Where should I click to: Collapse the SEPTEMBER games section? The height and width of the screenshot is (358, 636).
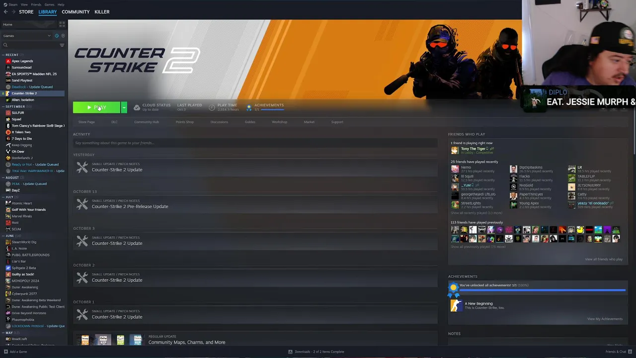[x=3, y=106]
